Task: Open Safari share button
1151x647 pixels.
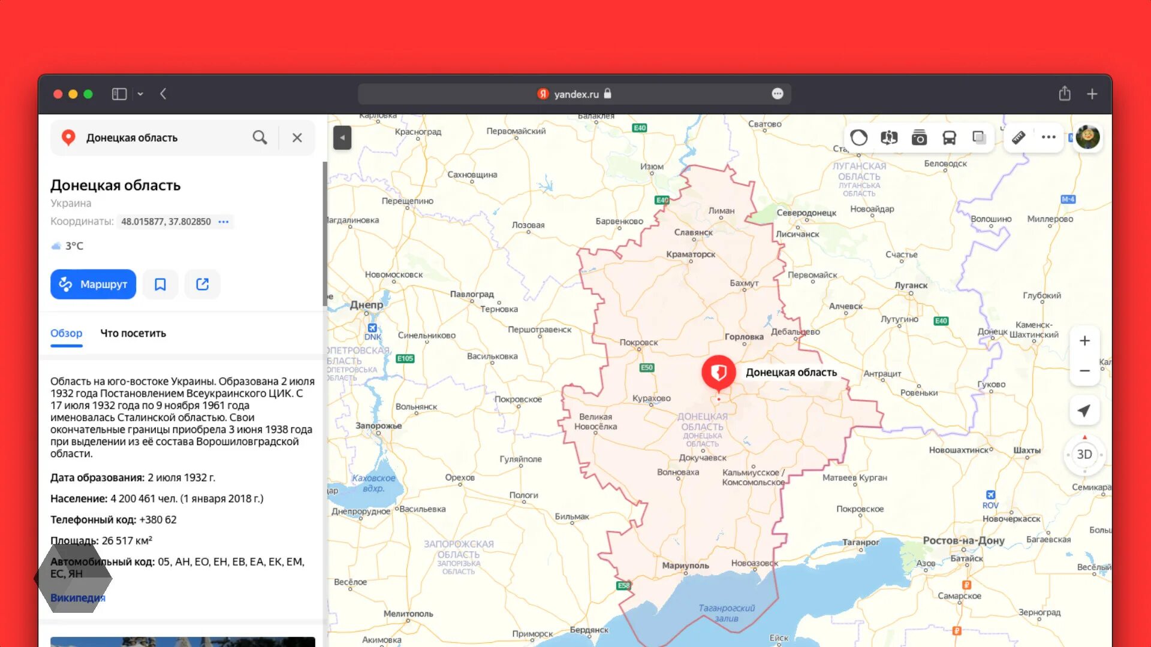Action: click(x=1065, y=94)
